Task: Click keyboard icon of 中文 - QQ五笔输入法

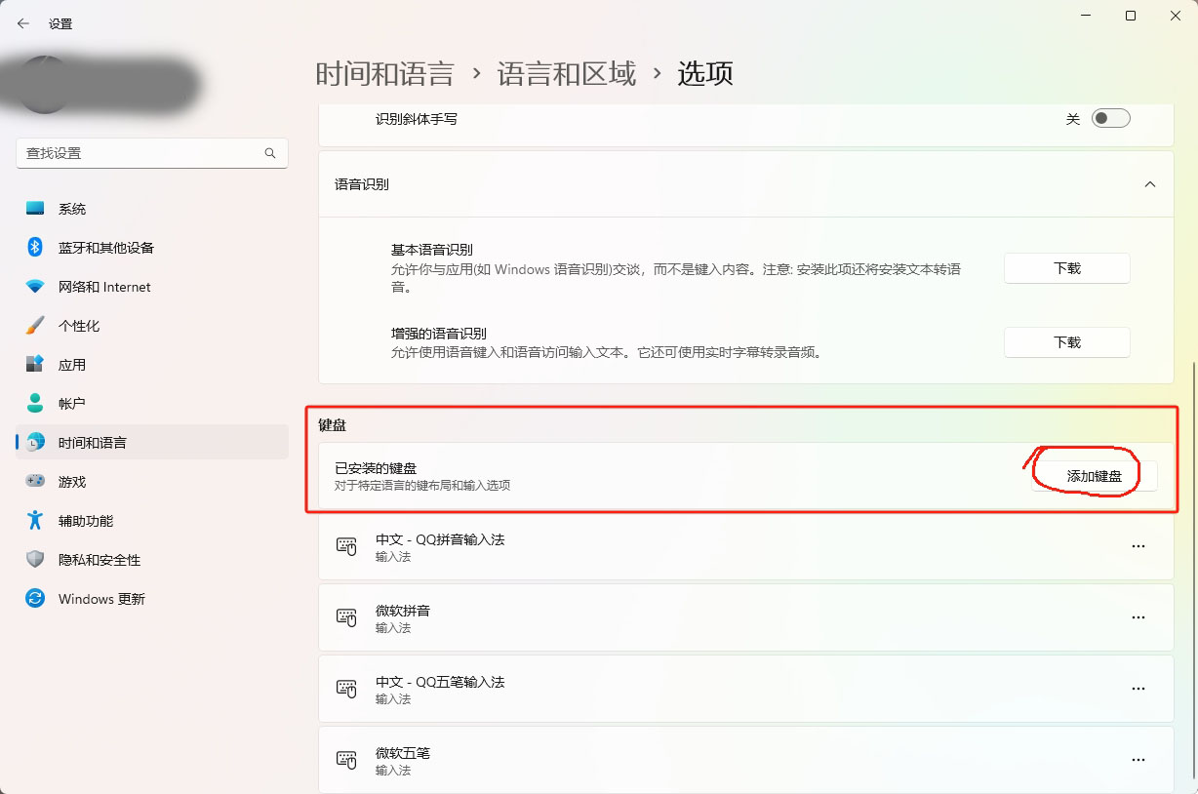Action: tap(346, 690)
